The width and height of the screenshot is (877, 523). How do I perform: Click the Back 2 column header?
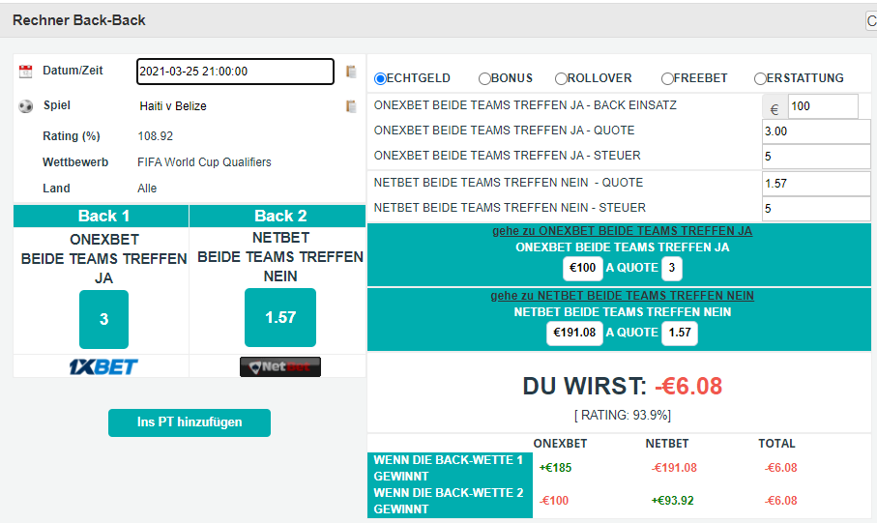pyautogui.click(x=278, y=216)
